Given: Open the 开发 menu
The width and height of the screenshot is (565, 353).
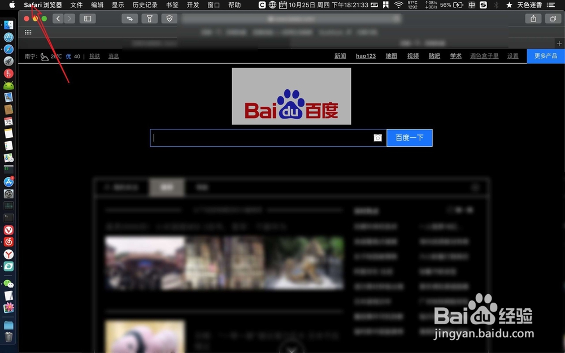Looking at the screenshot, I should point(193,5).
